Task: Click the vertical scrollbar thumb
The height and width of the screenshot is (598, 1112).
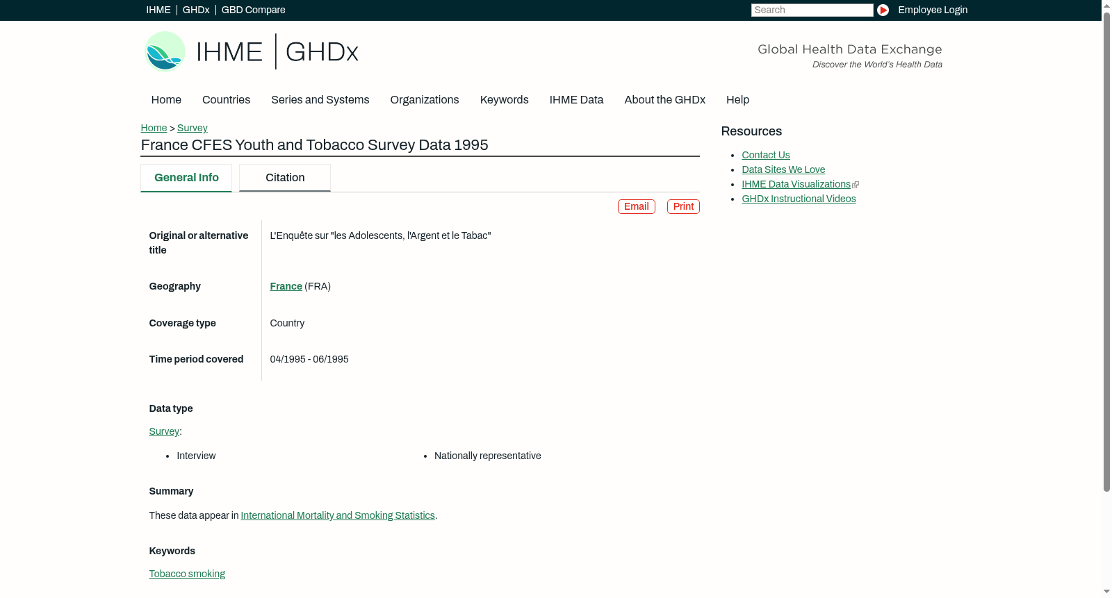Action: point(1106,251)
